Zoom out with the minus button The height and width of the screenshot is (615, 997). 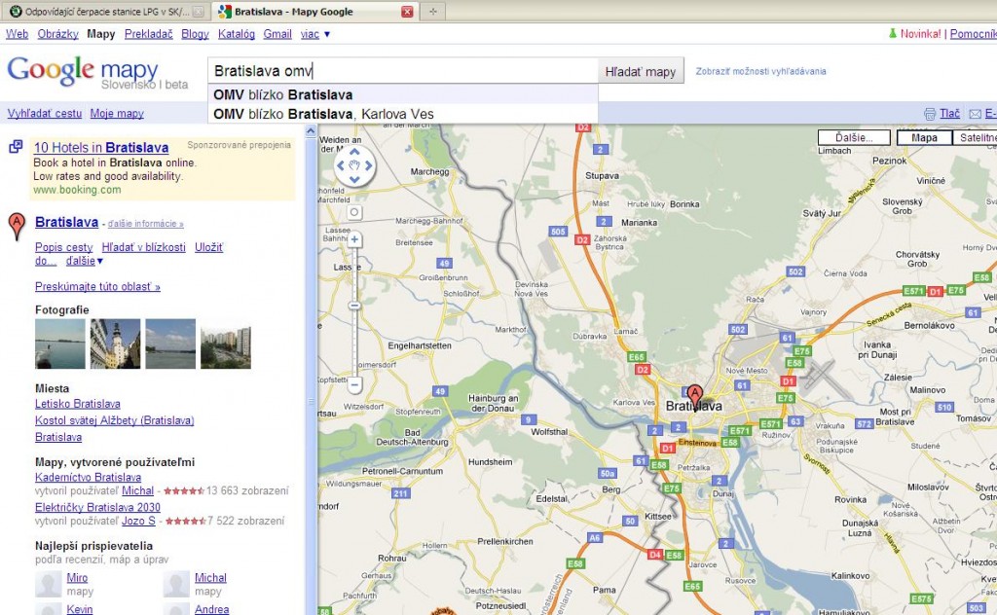pyautogui.click(x=354, y=383)
